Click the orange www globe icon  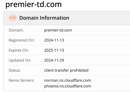[13, 18]
